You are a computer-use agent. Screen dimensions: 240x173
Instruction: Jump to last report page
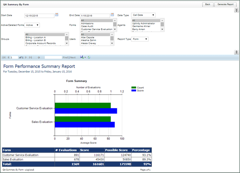pyautogui.click(x=30, y=57)
